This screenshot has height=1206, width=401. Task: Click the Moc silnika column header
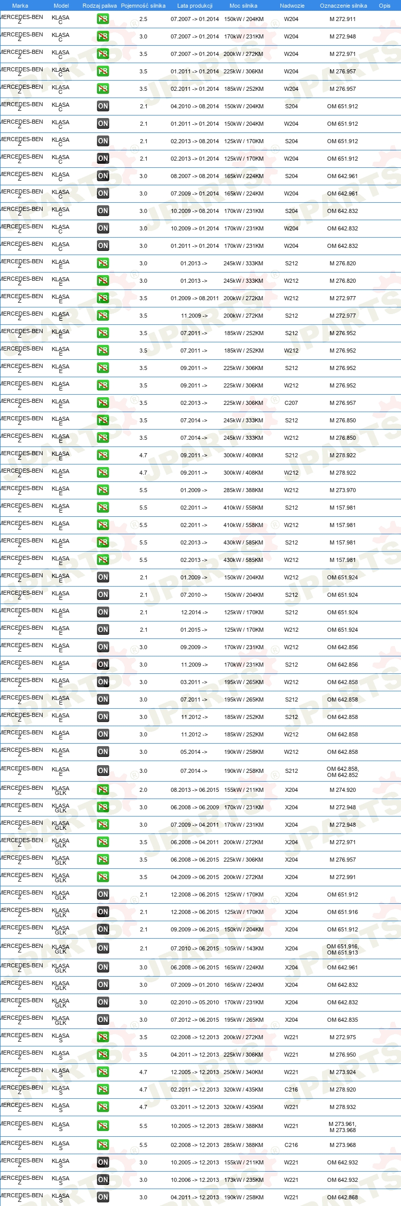244,6
